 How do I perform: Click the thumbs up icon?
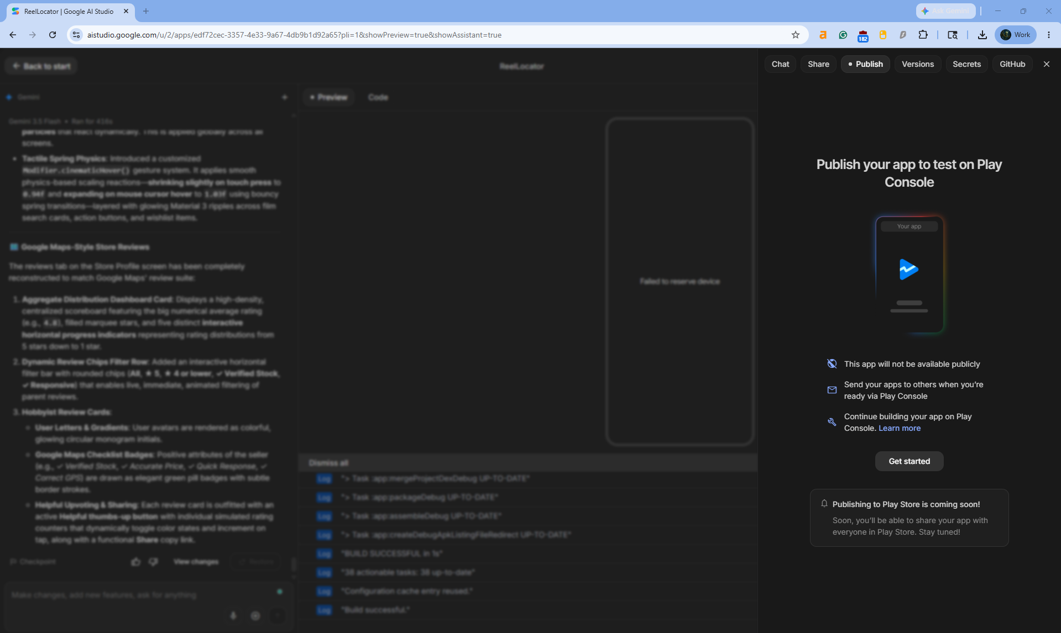coord(135,562)
